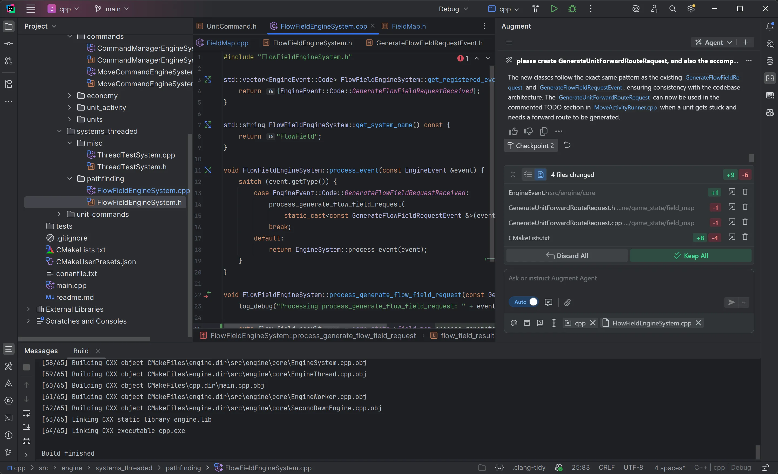The image size is (778, 474).
Task: Discard changes for CMakeLists.txt trash icon
Action: [x=745, y=237]
